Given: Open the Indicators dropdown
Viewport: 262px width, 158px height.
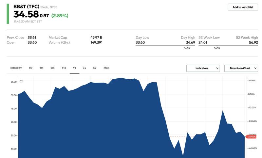Looking at the screenshot, I should (x=203, y=68).
